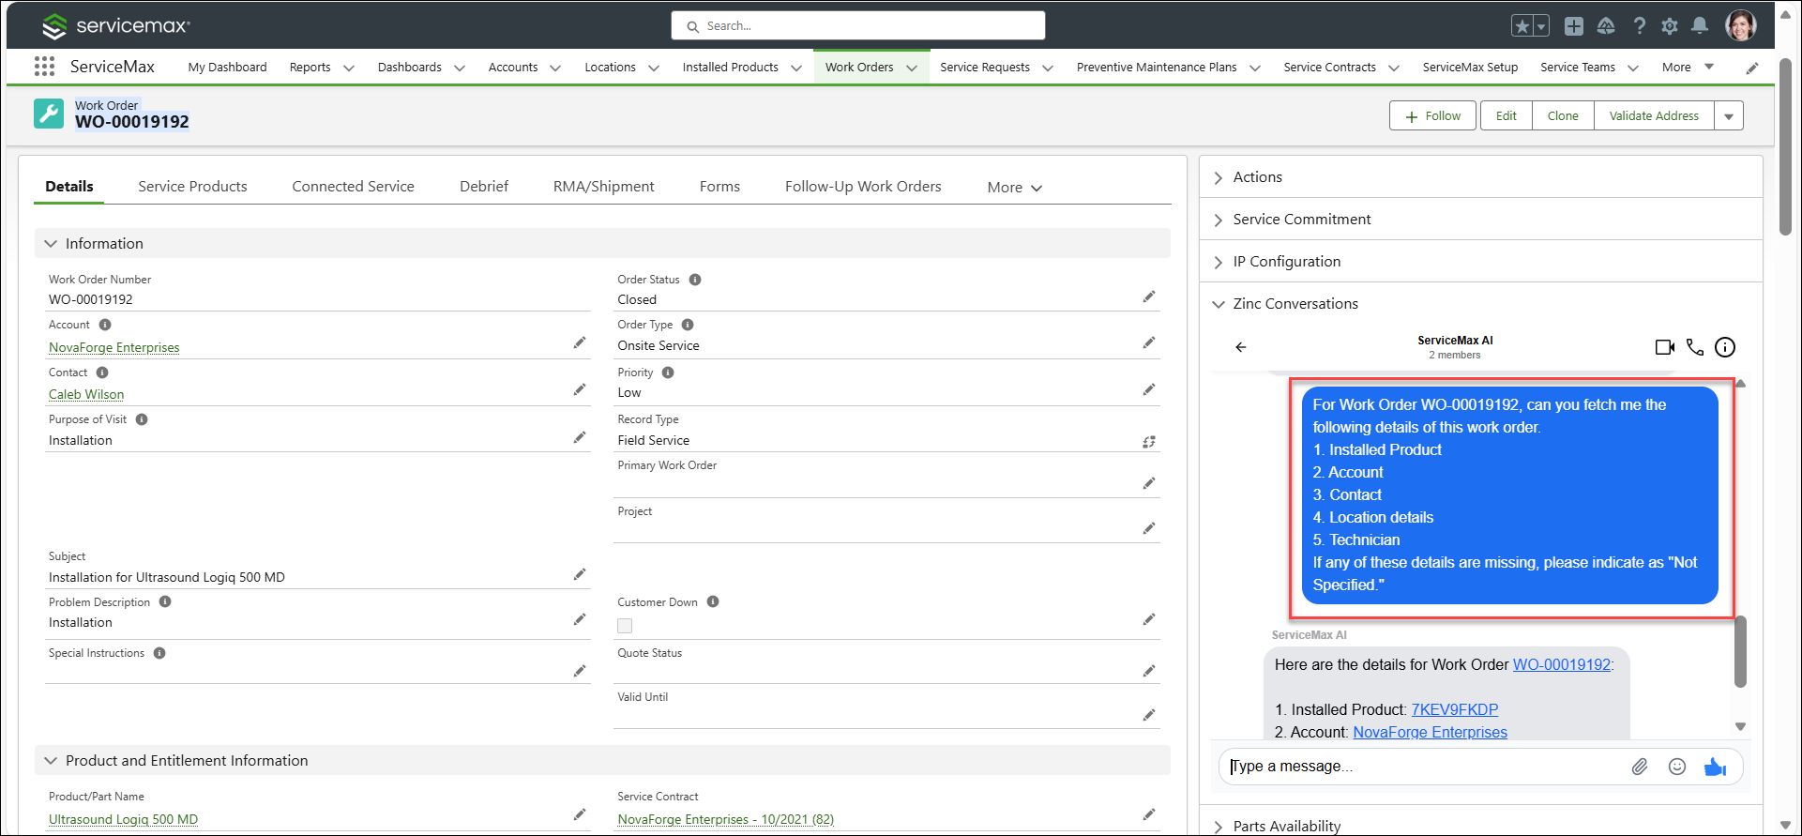This screenshot has height=836, width=1802.
Task: Click the Zinc conversation scrollbar
Action: tap(1741, 651)
